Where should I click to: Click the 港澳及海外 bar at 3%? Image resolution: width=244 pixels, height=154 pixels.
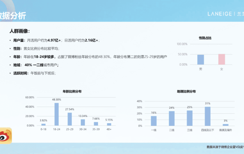pos(226,125)
